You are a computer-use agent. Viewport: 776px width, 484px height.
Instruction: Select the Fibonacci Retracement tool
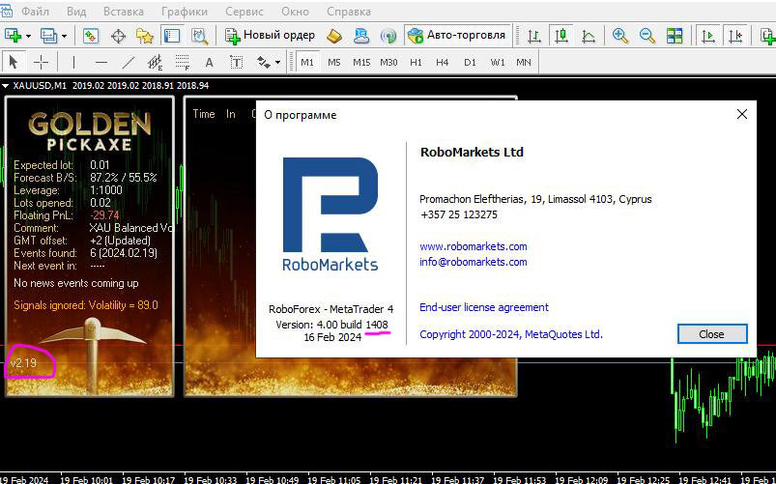click(182, 63)
